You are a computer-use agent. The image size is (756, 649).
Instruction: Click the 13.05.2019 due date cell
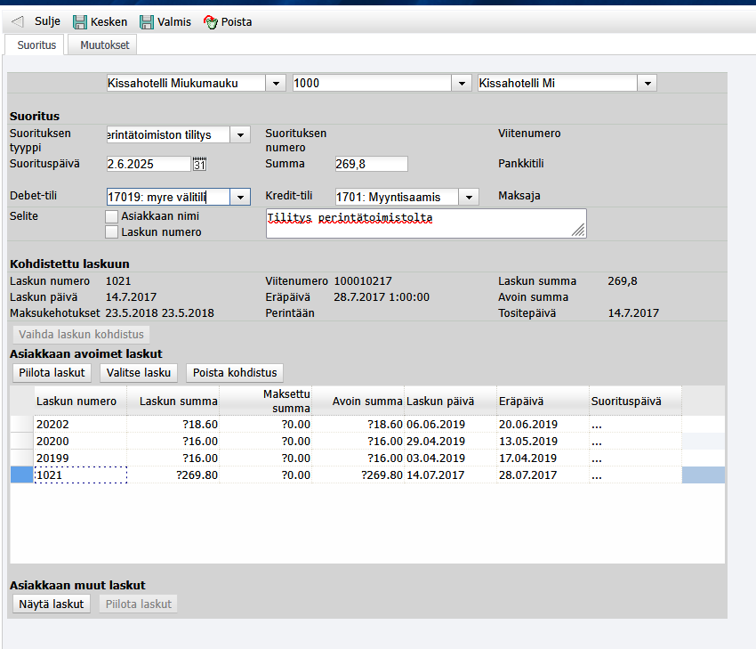[543, 441]
